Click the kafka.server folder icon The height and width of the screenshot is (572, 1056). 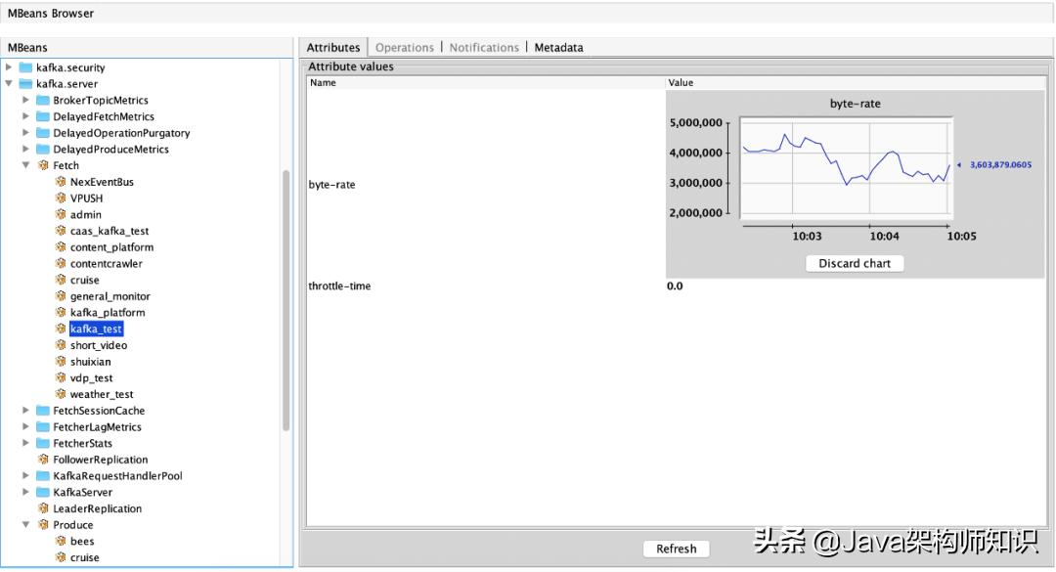click(x=25, y=83)
